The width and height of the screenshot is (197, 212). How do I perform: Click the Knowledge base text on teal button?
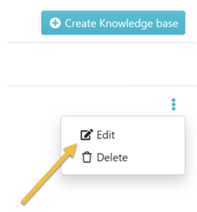point(139,24)
